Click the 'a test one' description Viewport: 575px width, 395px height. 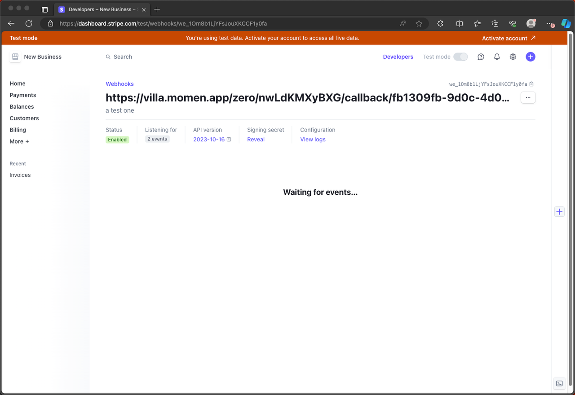(x=120, y=110)
